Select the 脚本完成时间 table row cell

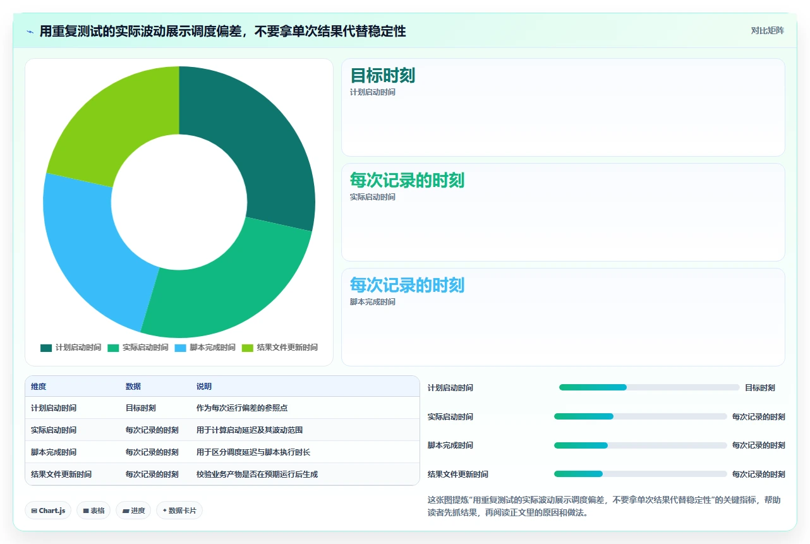pyautogui.click(x=54, y=452)
